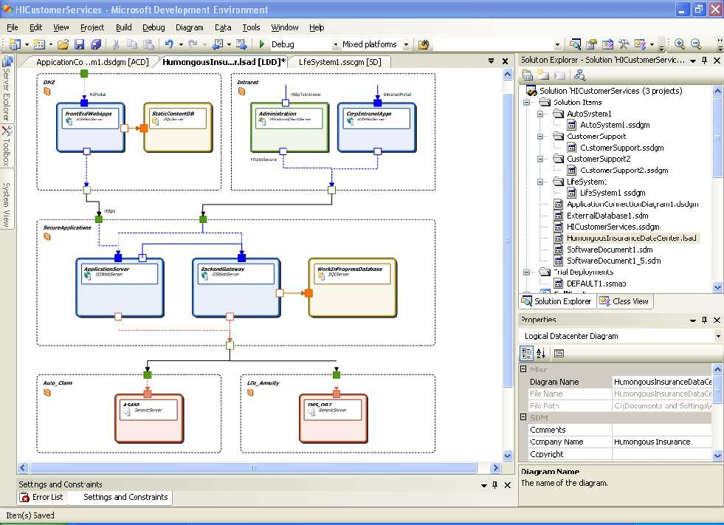Select DEFAULT1 deployment file in Solution Explorer
Image resolution: width=724 pixels, height=525 pixels.
click(596, 284)
